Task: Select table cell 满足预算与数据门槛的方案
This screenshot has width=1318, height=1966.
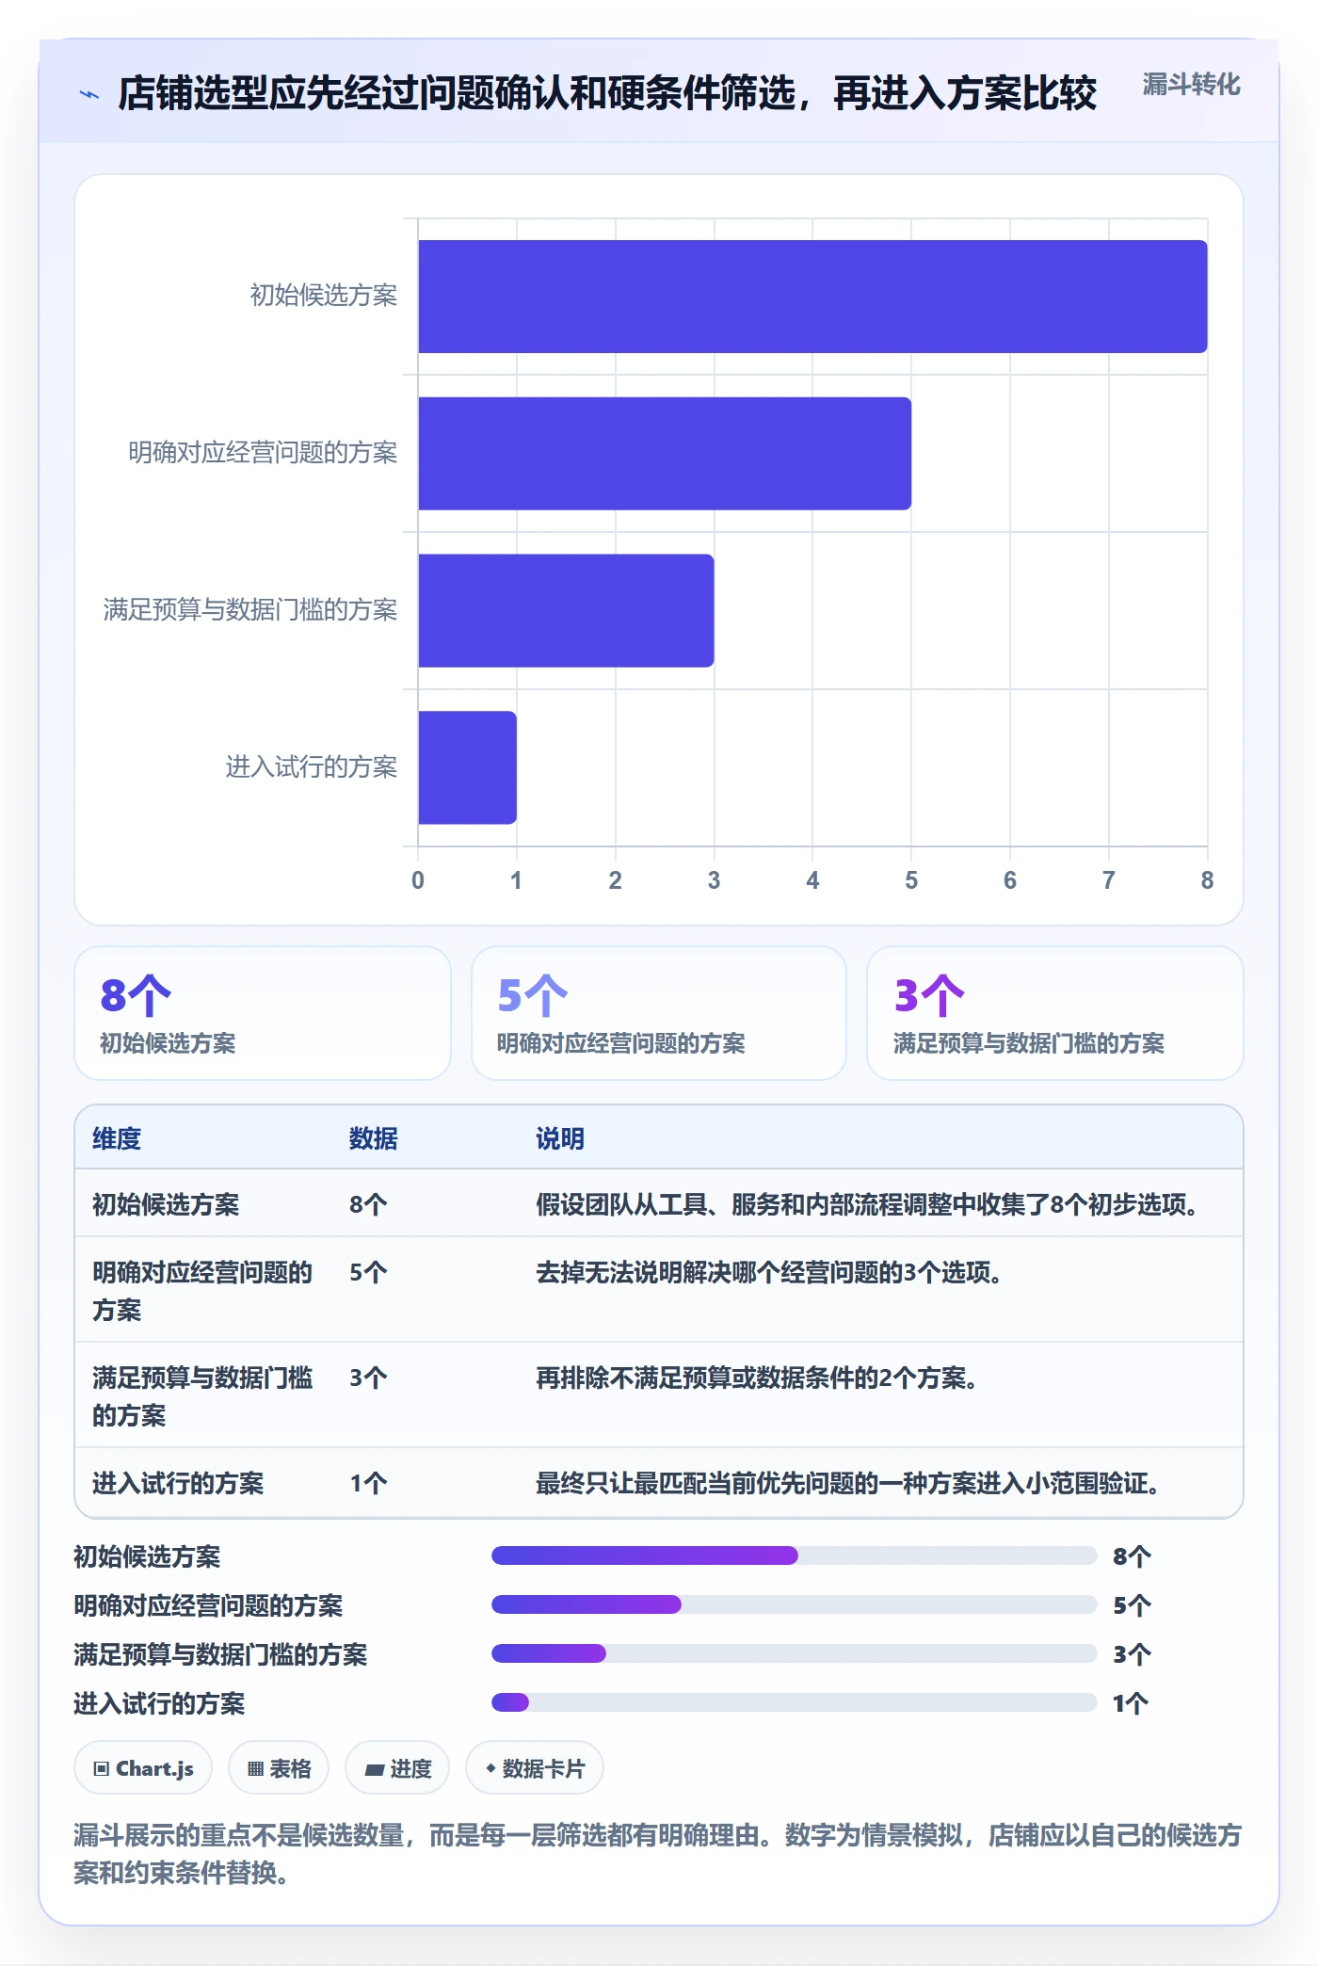Action: point(202,1396)
